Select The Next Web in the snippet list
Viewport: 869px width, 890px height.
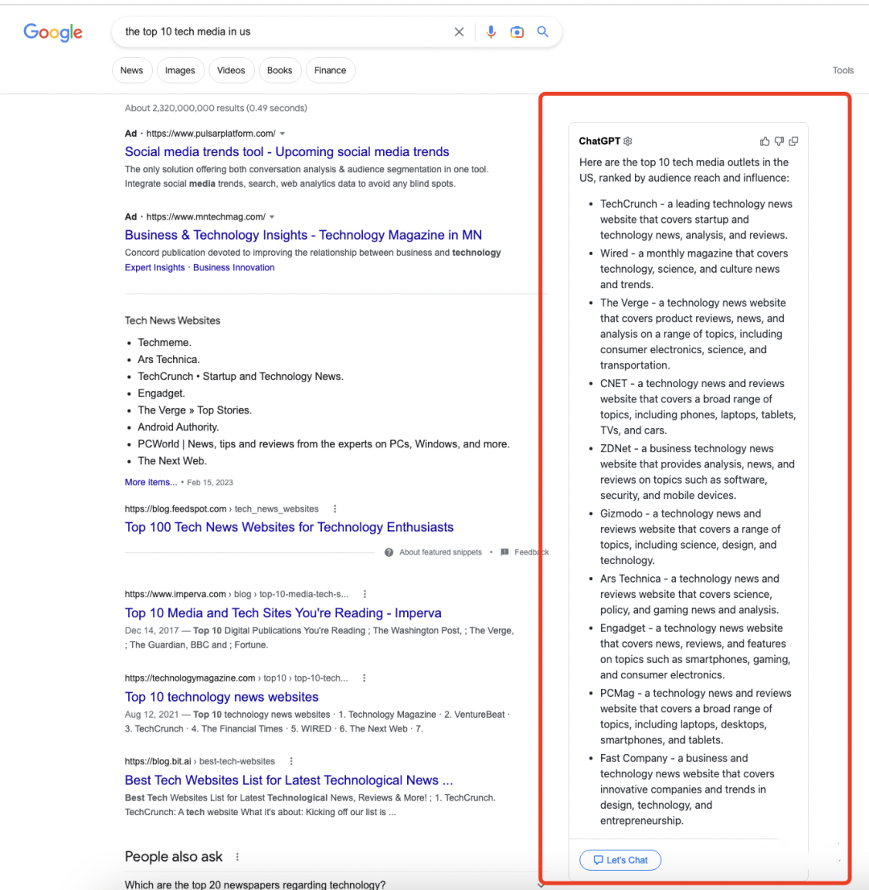pos(172,461)
